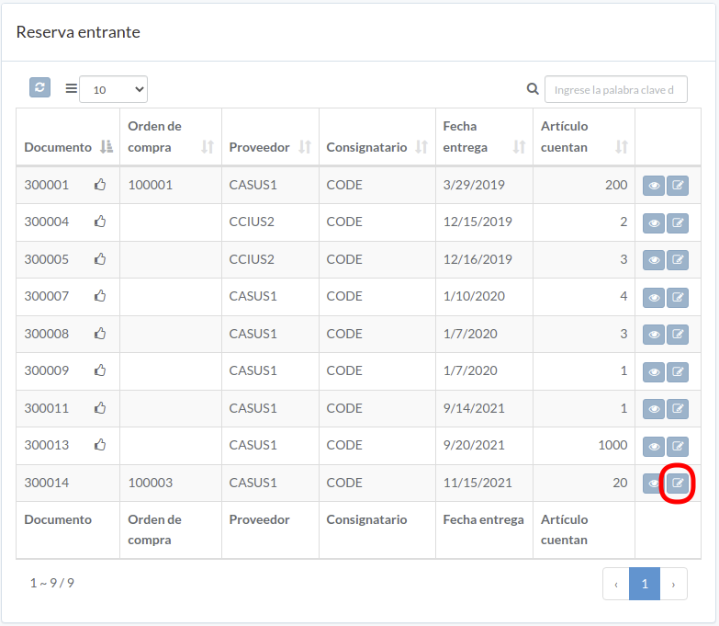Sort table by Fecha entrega column
Screen dimensions: 719x626
click(x=484, y=137)
